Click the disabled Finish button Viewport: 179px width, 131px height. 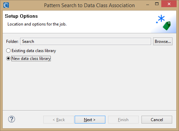[x=123, y=120]
